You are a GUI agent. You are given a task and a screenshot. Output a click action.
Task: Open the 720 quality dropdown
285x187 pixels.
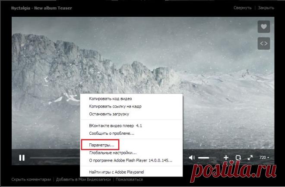pyautogui.click(x=264, y=158)
